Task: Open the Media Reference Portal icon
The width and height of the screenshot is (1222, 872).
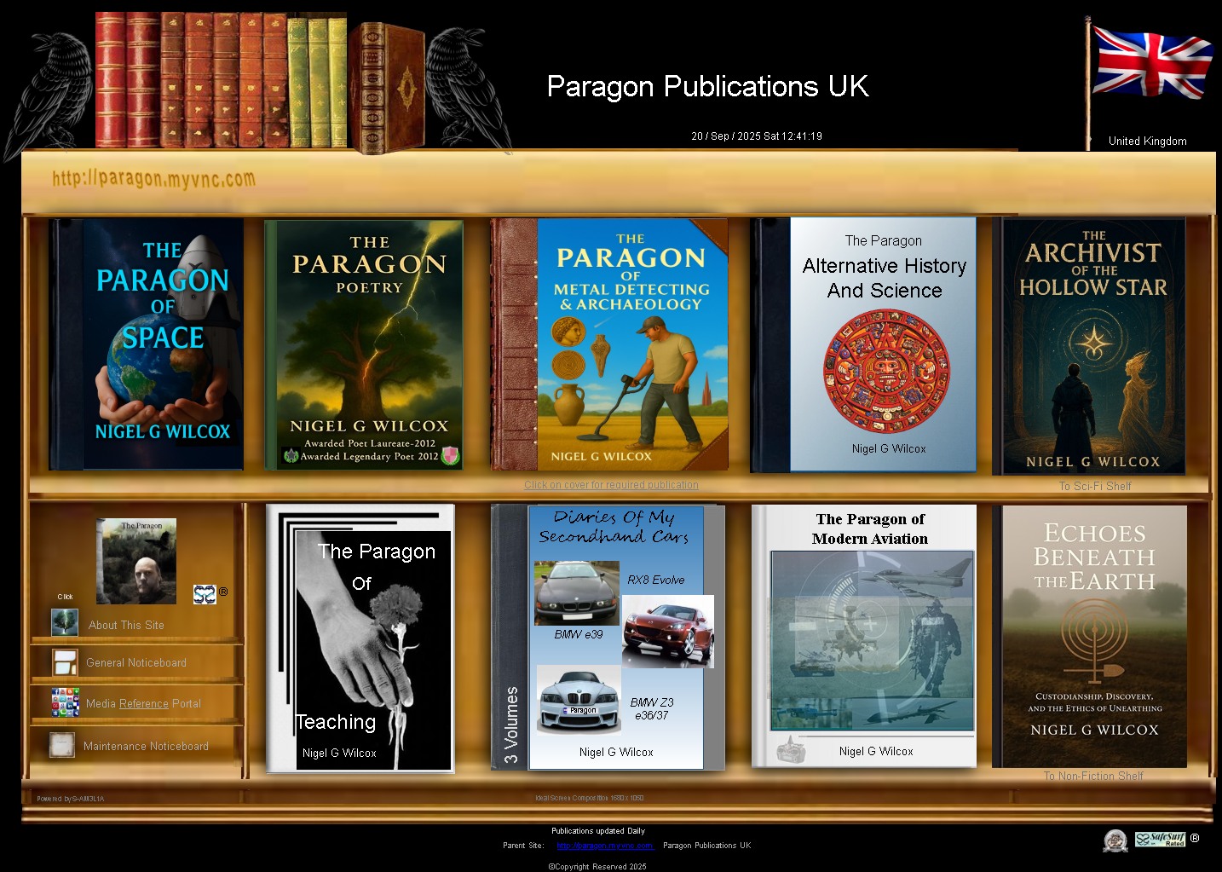Action: click(65, 702)
